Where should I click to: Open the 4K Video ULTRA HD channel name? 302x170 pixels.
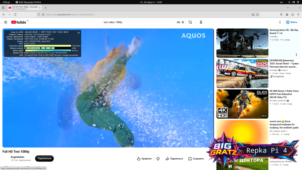(278, 101)
